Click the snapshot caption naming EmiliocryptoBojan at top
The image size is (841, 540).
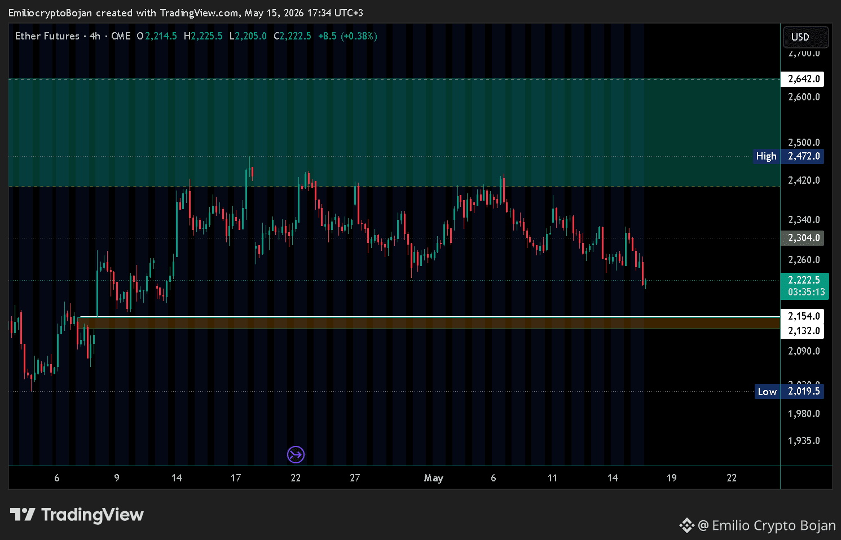(186, 13)
